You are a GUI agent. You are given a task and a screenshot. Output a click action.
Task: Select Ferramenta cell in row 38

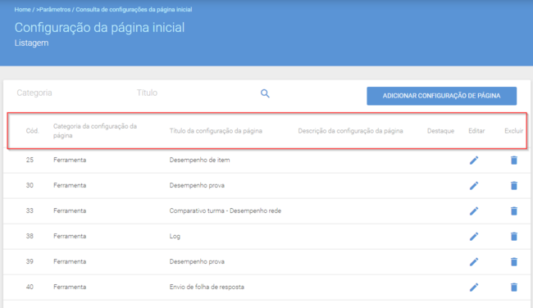70,237
